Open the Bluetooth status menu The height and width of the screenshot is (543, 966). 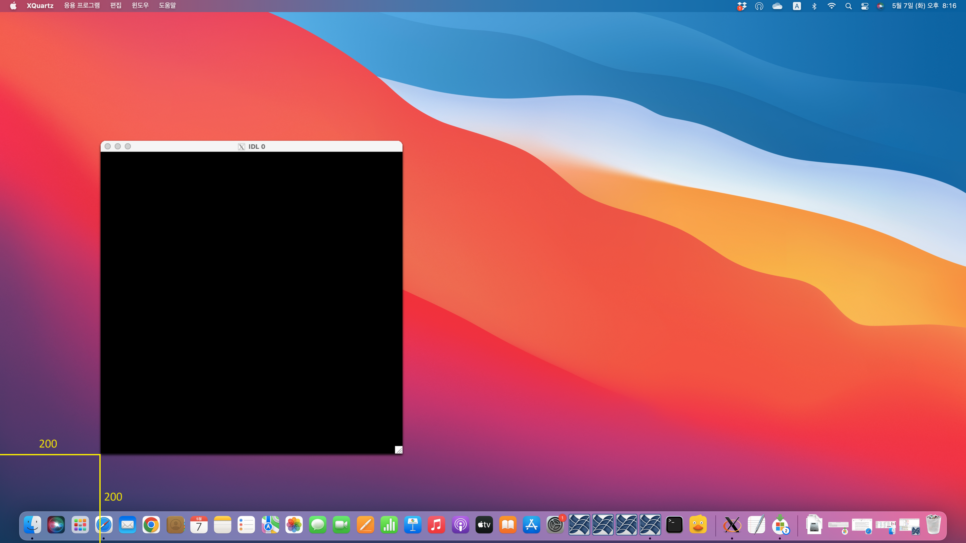point(814,6)
